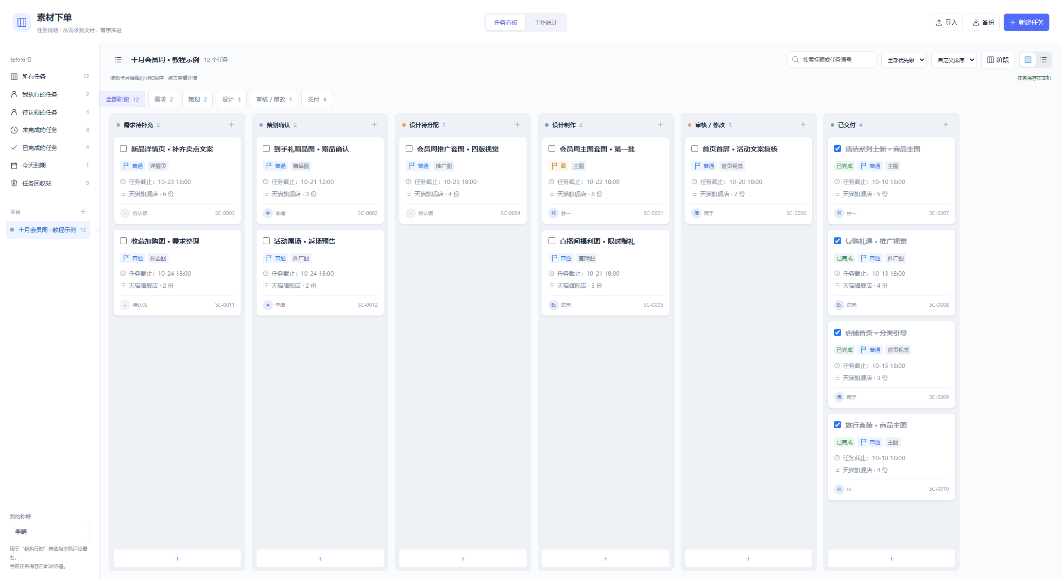
Task: Check the 收藏加购图 · 需求整理 task
Action: tap(123, 241)
